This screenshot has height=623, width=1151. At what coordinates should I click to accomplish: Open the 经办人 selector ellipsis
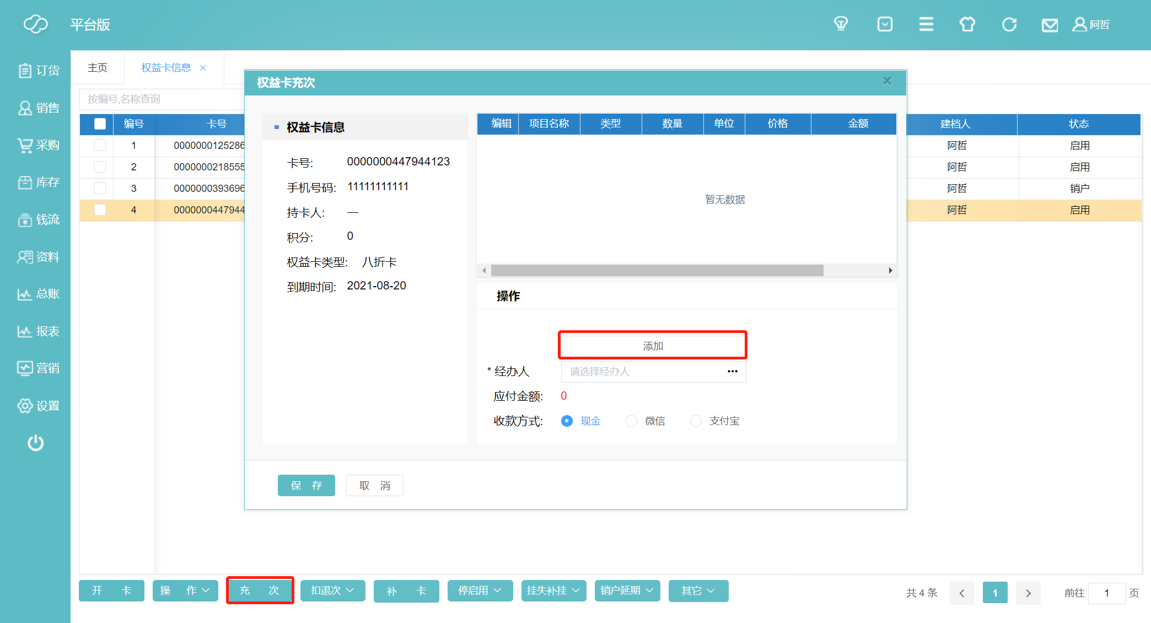(x=732, y=372)
